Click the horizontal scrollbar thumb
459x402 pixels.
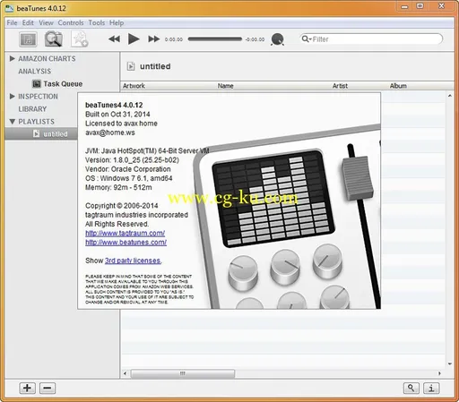pos(183,373)
